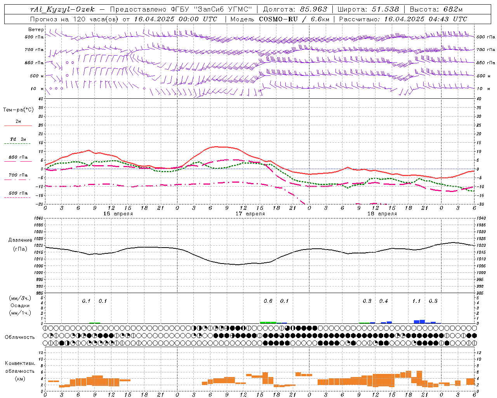Click the Давление pressure panel title
Image resolution: width=497 pixels, height=398 pixels.
(x=20, y=240)
